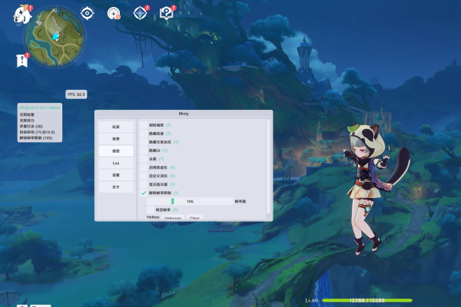Screen dimensions: 461x307
Task: Open the Paimon menu icon
Action: pos(22,15)
